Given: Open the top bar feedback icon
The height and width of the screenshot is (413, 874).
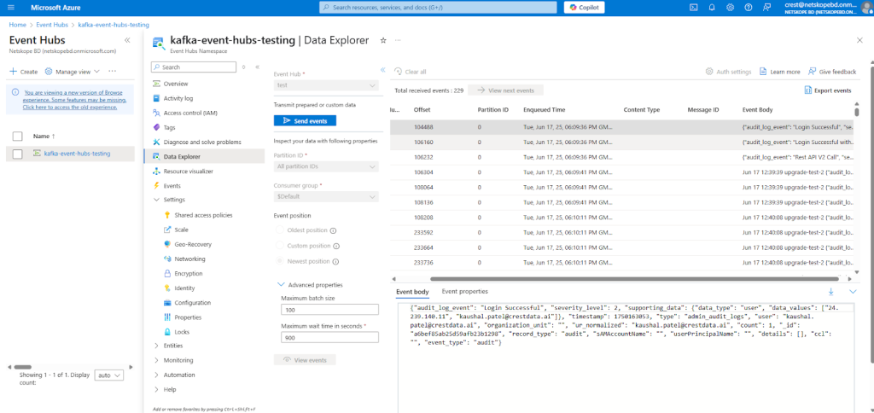Looking at the screenshot, I should (767, 7).
